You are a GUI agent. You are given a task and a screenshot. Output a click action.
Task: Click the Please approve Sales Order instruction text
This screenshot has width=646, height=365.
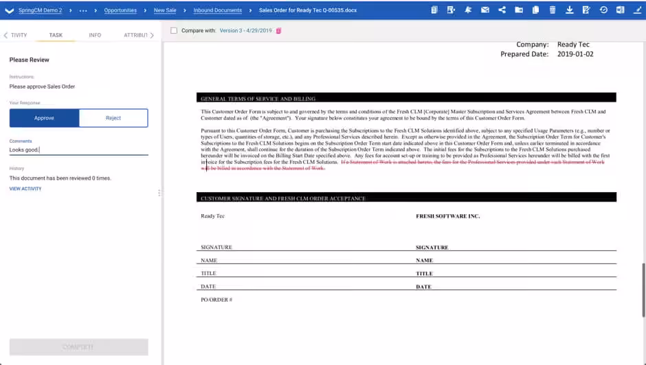(42, 86)
